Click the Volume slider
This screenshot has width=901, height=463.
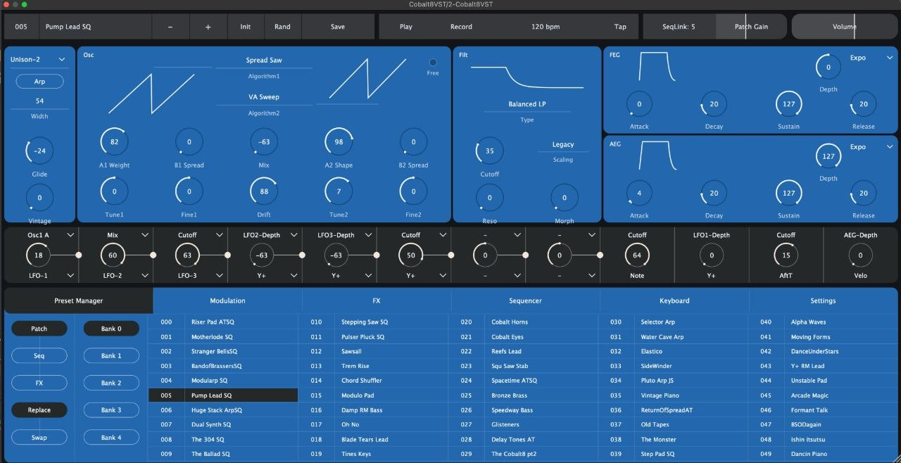(844, 27)
